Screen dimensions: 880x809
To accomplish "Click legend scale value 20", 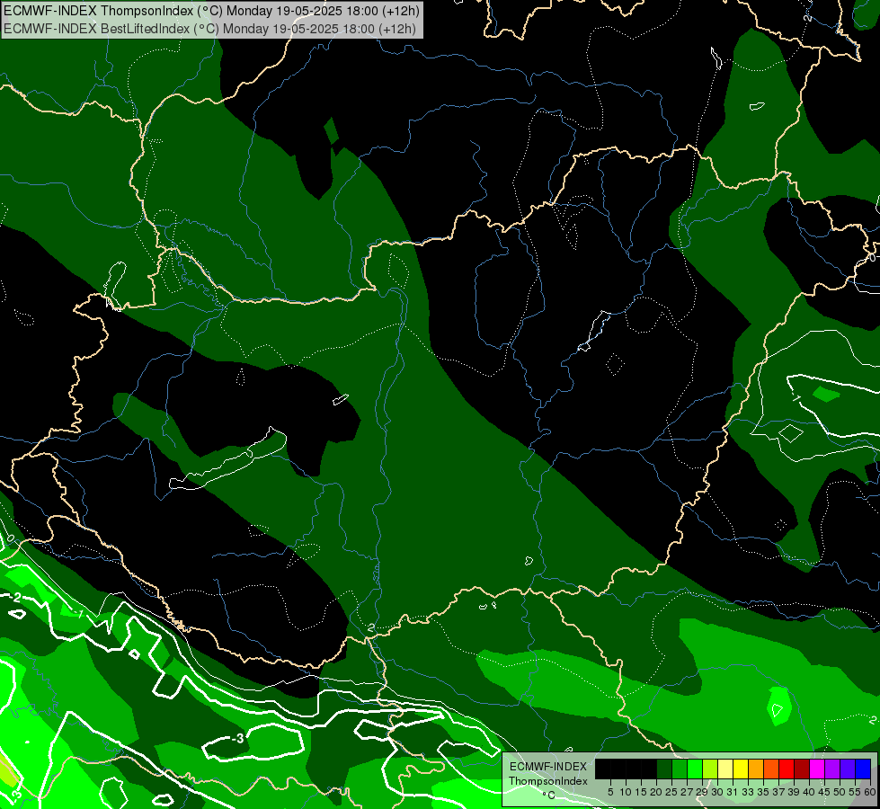I will click(656, 792).
